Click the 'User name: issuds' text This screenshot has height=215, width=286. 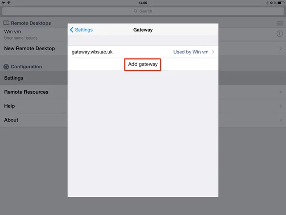(x=20, y=38)
